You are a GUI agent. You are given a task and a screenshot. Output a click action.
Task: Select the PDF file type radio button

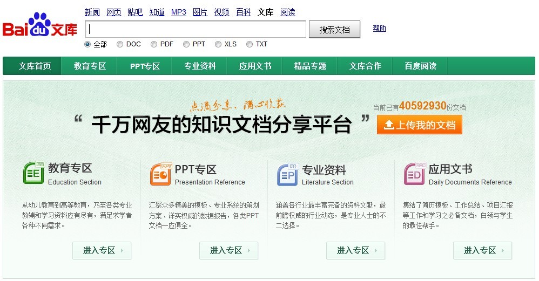point(154,44)
